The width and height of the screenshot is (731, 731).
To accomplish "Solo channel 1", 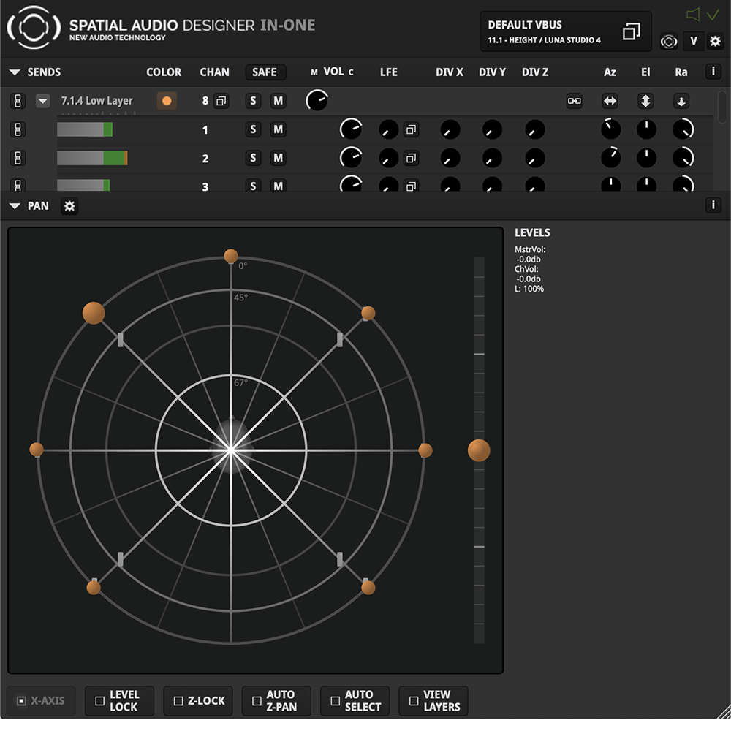I will point(253,129).
